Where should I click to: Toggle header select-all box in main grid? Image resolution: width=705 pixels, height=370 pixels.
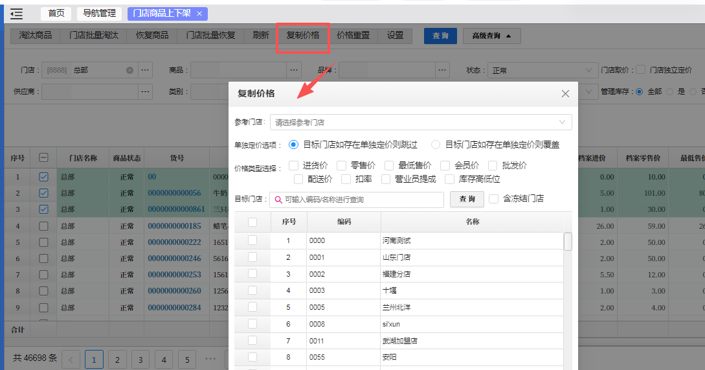pyautogui.click(x=43, y=158)
